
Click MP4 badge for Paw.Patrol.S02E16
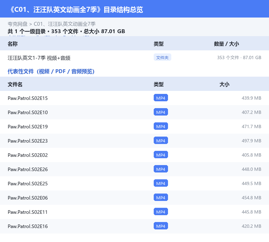(161, 226)
